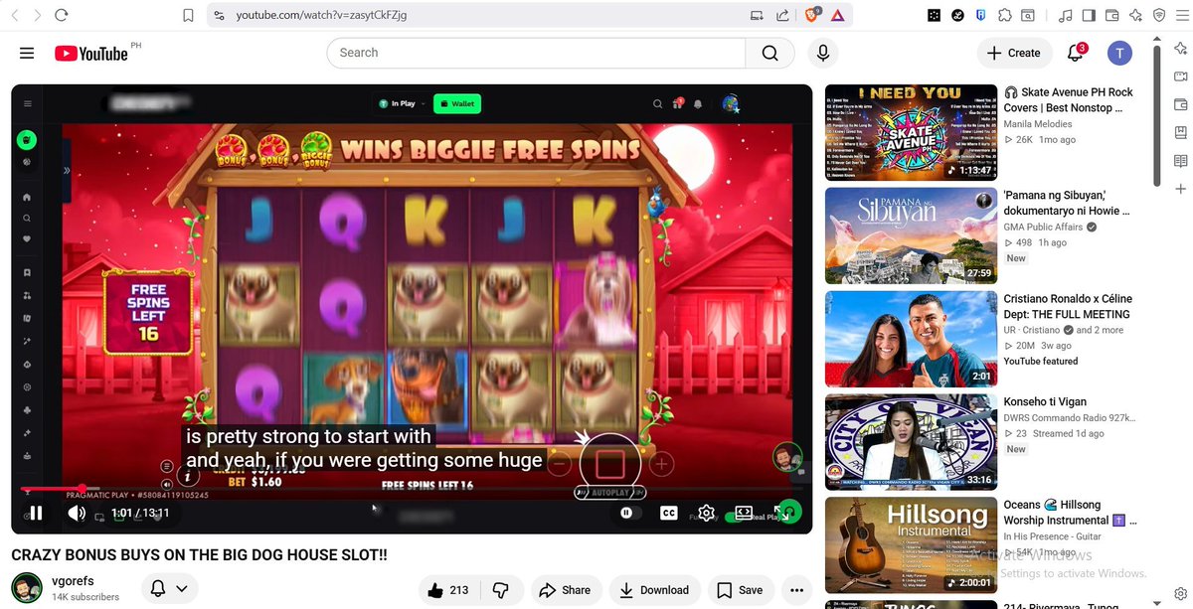Open the browser extensions puzzle icon
Image resolution: width=1193 pixels, height=609 pixels.
1005,15
